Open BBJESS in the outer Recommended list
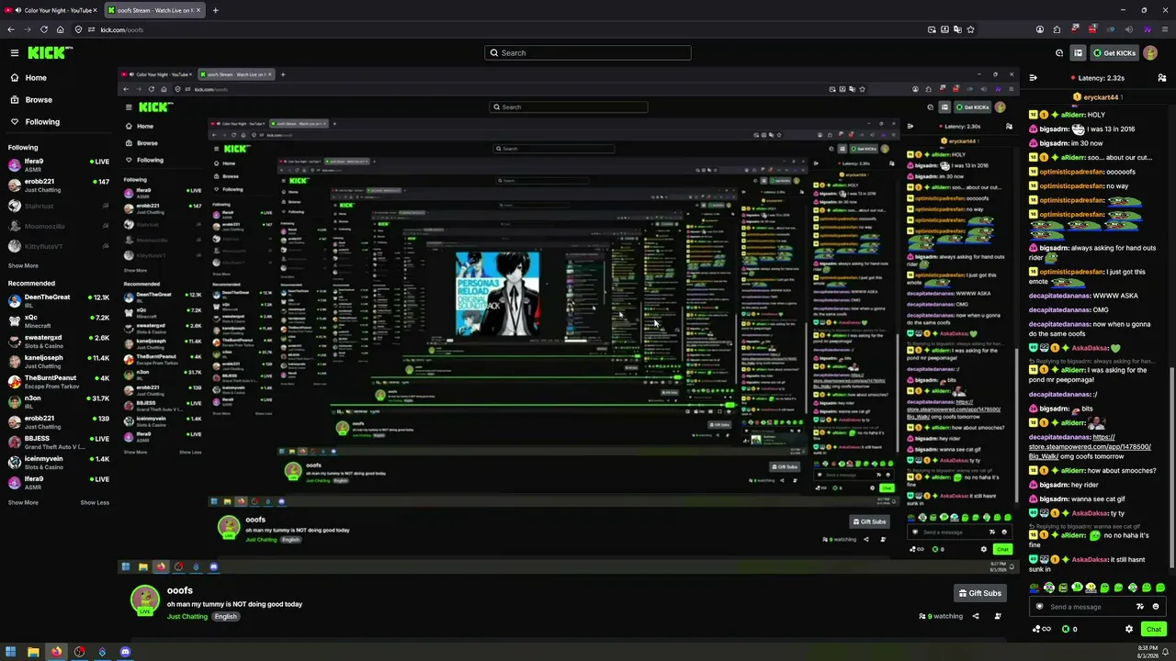The width and height of the screenshot is (1176, 661). click(59, 443)
